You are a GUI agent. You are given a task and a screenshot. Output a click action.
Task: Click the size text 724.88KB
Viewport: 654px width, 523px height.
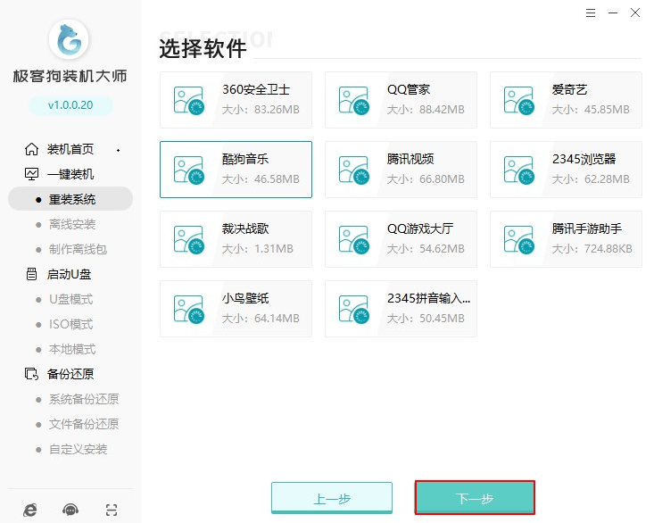tap(608, 249)
